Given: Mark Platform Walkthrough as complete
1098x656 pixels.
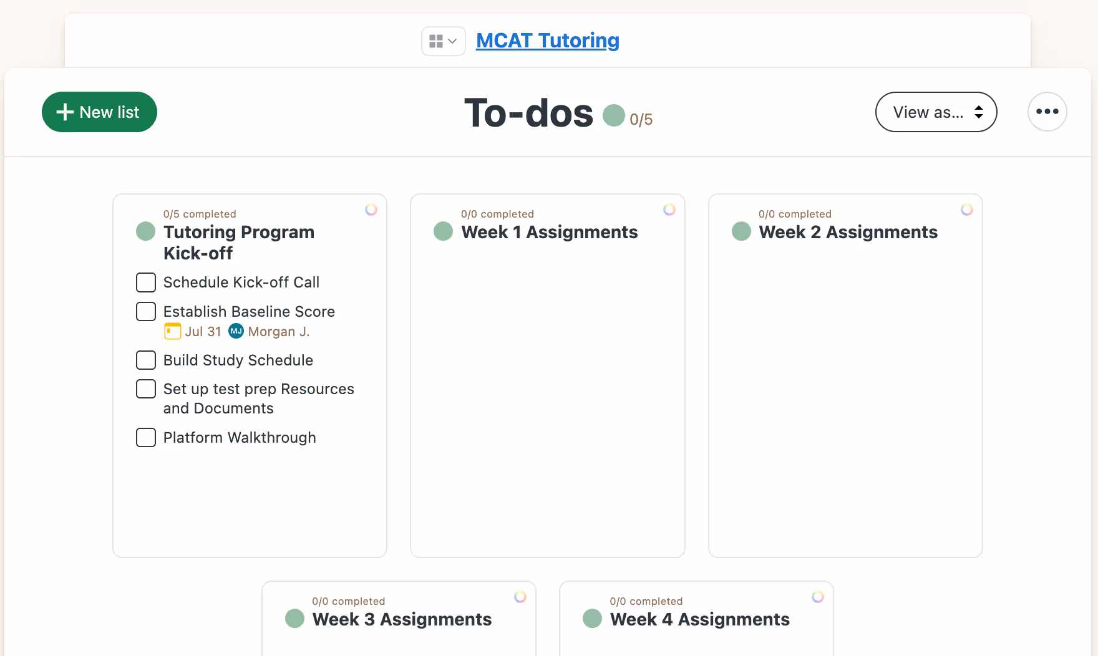Looking at the screenshot, I should click(x=145, y=438).
